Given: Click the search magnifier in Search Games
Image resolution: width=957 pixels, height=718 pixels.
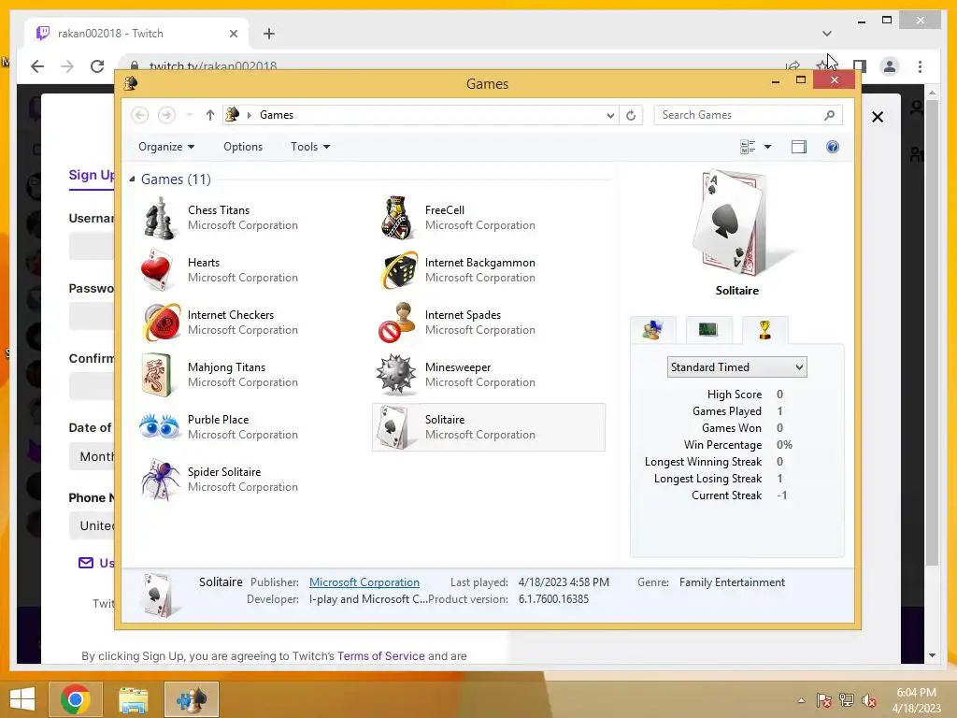Looking at the screenshot, I should click(829, 115).
